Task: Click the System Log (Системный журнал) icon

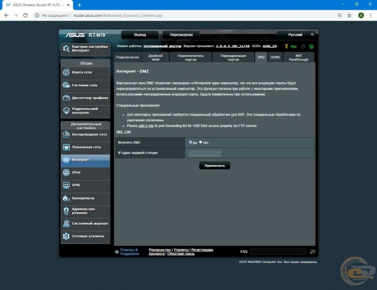Action: pos(66,224)
